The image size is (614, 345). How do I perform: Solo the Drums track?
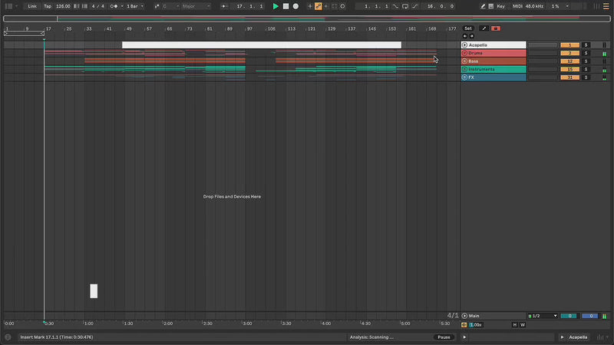pyautogui.click(x=586, y=53)
